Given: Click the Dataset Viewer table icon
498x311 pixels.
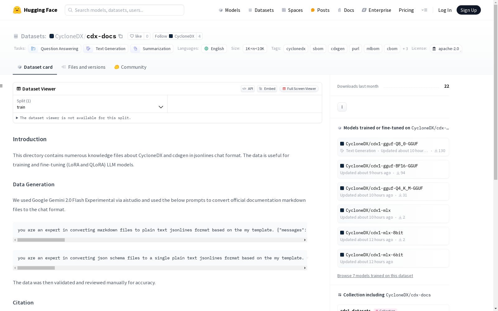Looking at the screenshot, I should (19, 89).
